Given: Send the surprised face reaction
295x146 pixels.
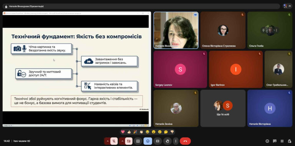Looking at the screenshot, I should coord(154,132).
